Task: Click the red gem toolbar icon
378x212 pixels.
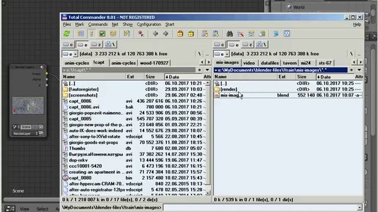Action: pyautogui.click(x=141, y=34)
